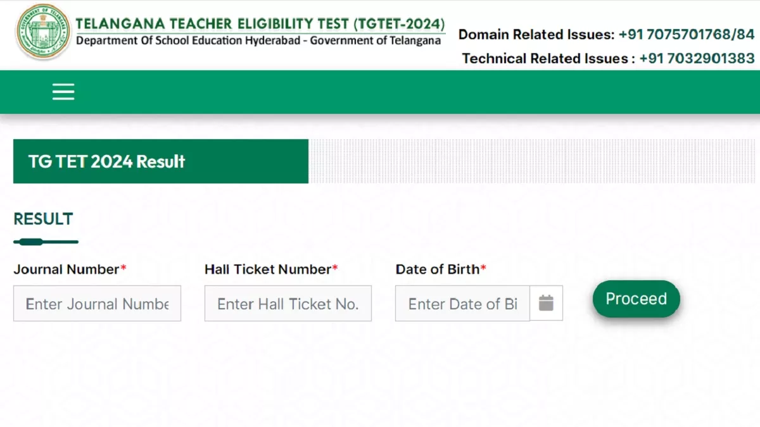The image size is (760, 427).
Task: Open the hamburger navigation menu
Action: click(x=63, y=92)
